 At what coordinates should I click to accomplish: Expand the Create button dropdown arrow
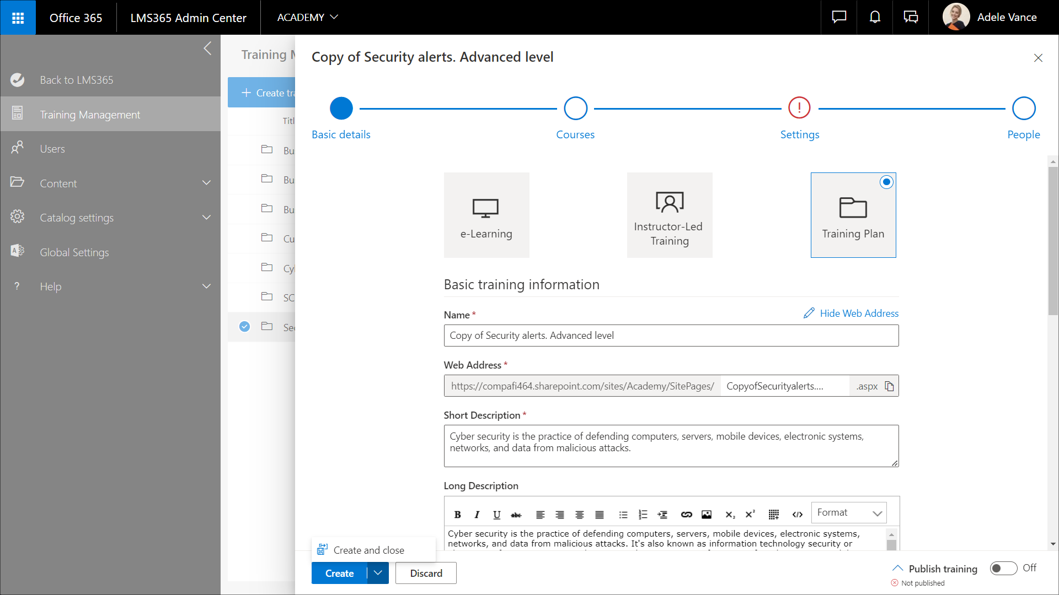tap(378, 573)
